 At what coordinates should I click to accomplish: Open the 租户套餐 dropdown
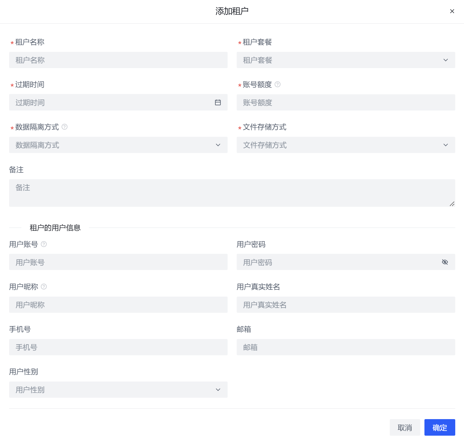[x=346, y=60]
